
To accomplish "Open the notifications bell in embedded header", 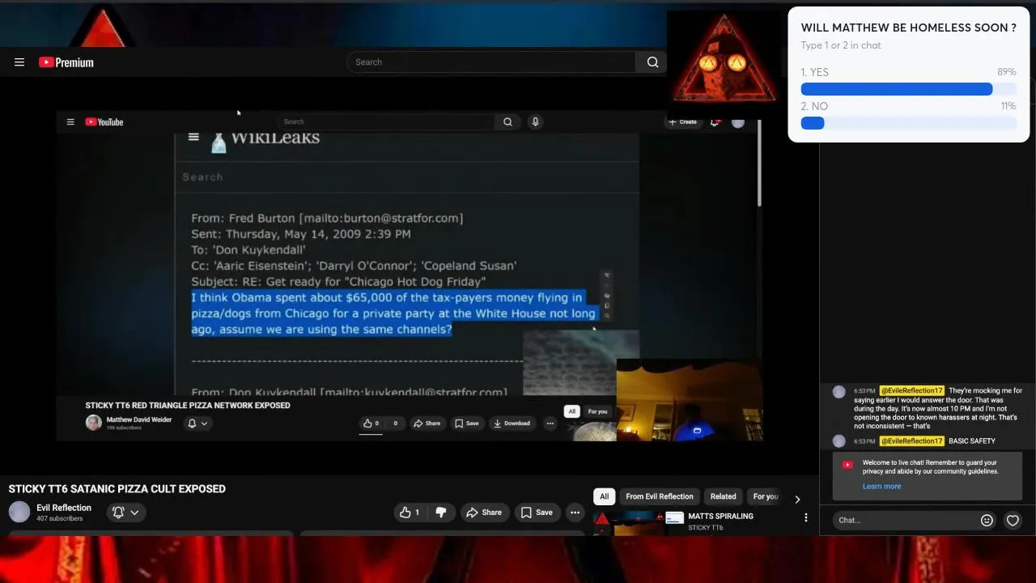I will tap(715, 122).
